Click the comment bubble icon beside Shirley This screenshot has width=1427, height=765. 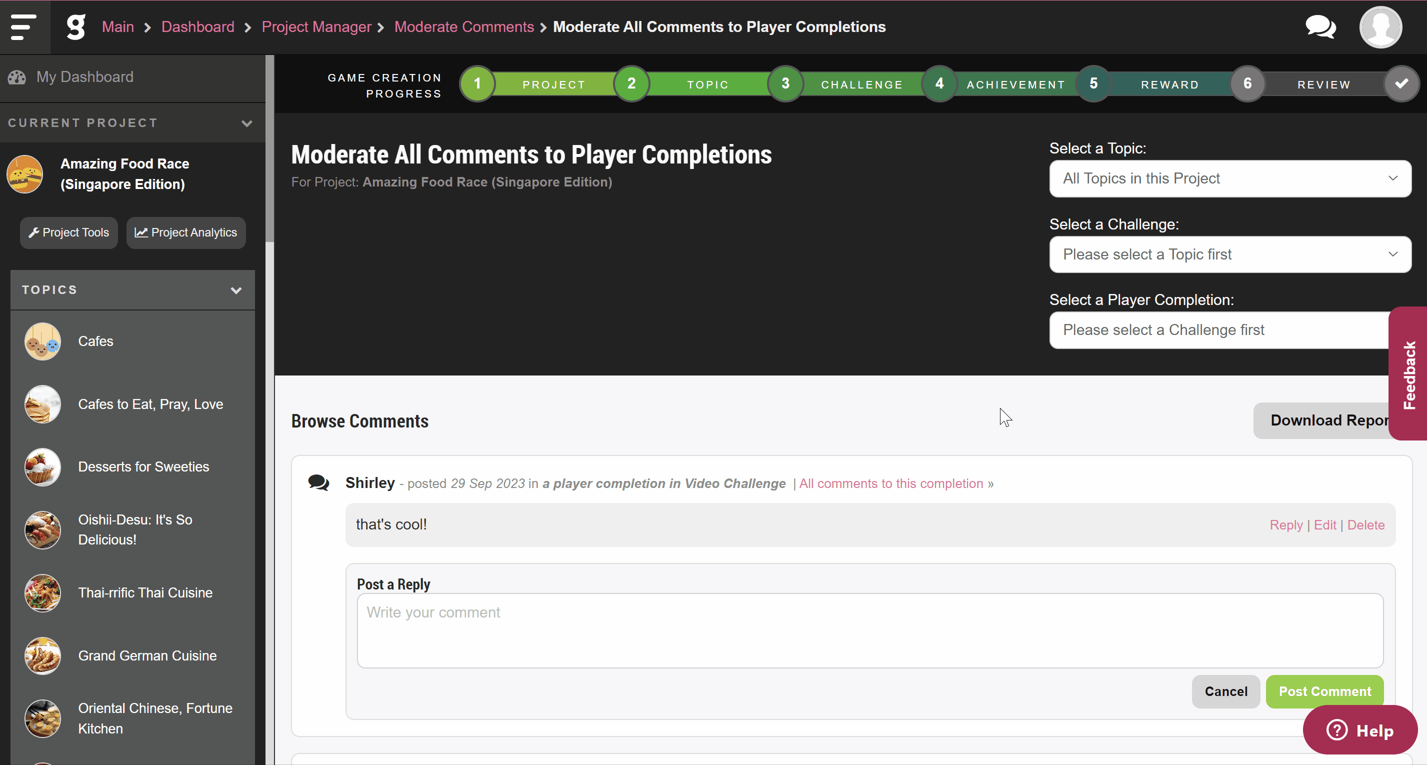318,483
